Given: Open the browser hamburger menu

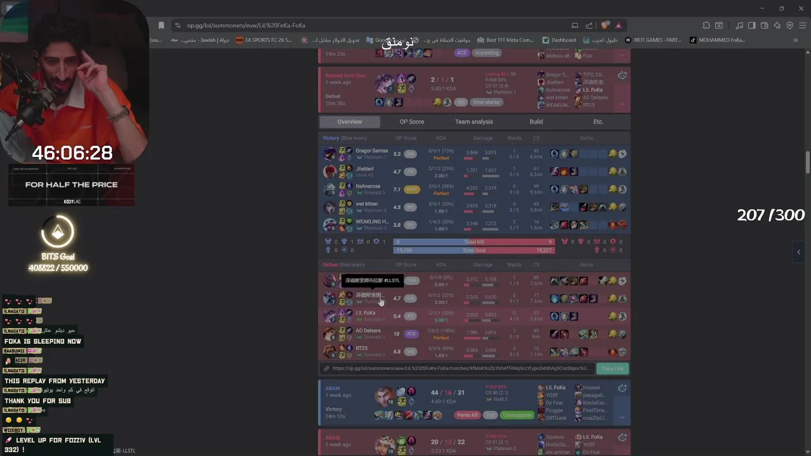Looking at the screenshot, I should 801,25.
